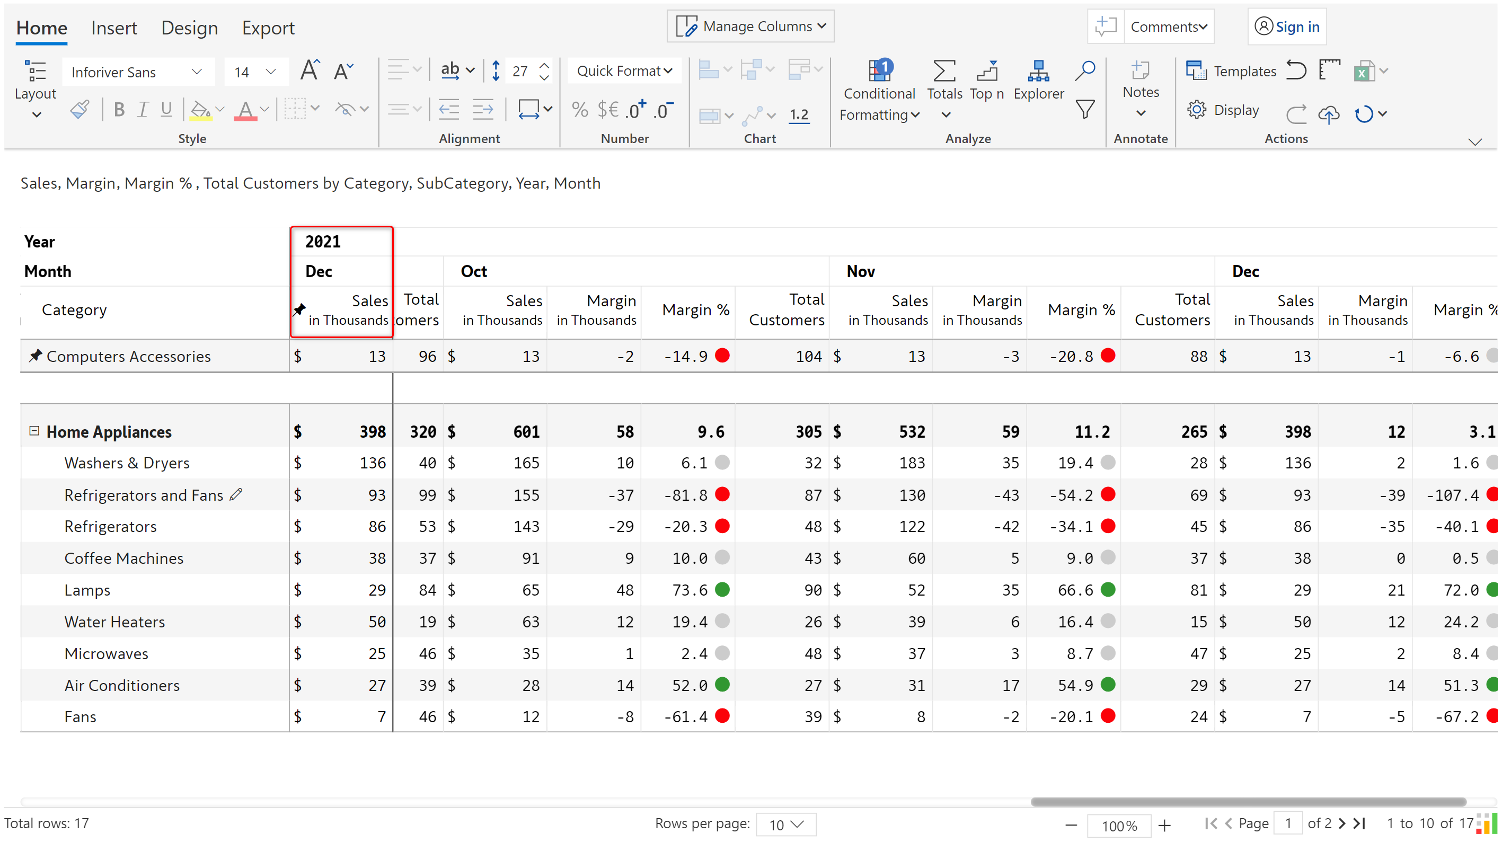Image resolution: width=1502 pixels, height=842 pixels.
Task: Switch to the Design tab
Action: (x=189, y=28)
